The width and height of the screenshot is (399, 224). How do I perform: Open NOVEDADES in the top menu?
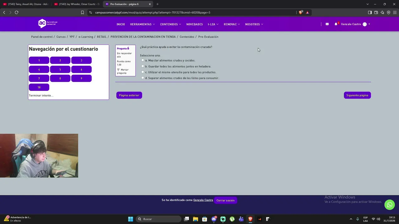pyautogui.click(x=195, y=24)
